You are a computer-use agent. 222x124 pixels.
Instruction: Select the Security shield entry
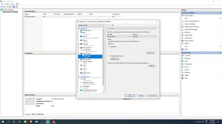tap(85, 37)
